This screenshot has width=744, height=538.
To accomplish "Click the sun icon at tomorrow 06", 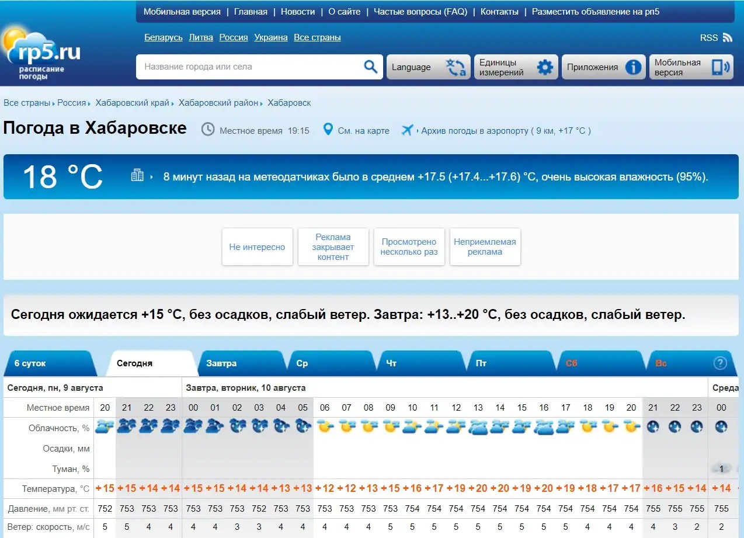I will point(325,427).
